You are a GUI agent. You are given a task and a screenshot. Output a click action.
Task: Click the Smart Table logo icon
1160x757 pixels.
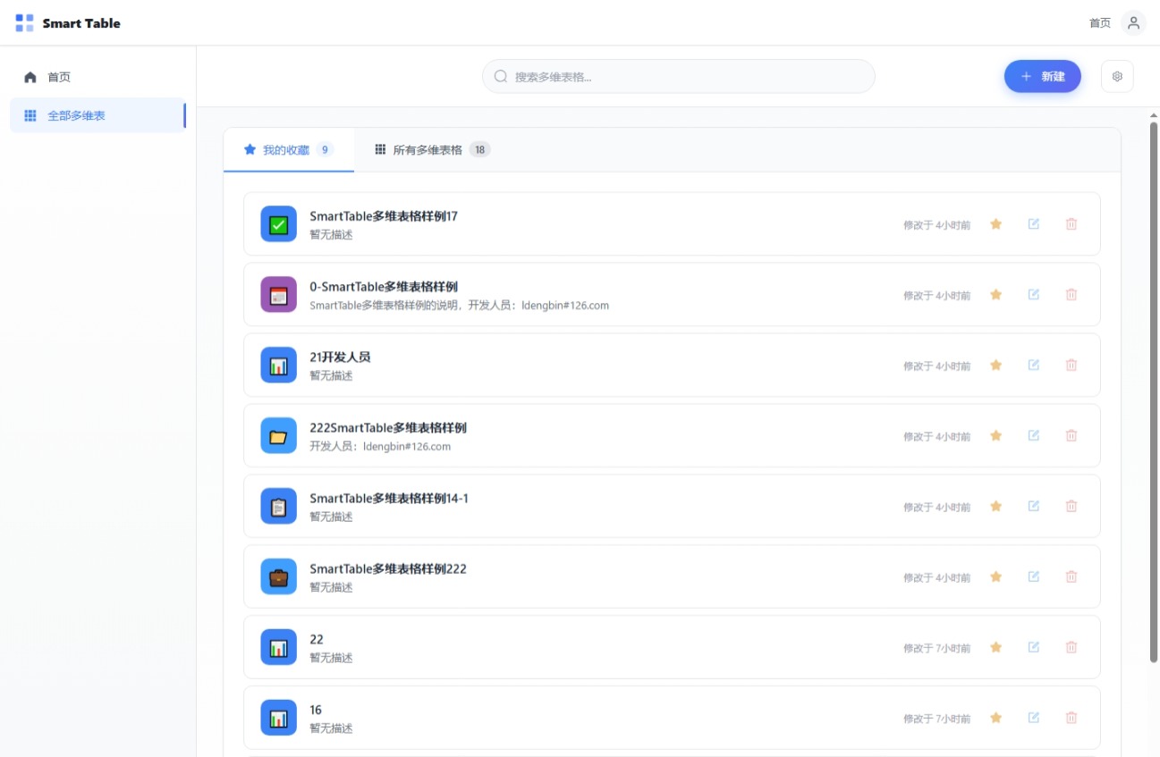coord(25,23)
